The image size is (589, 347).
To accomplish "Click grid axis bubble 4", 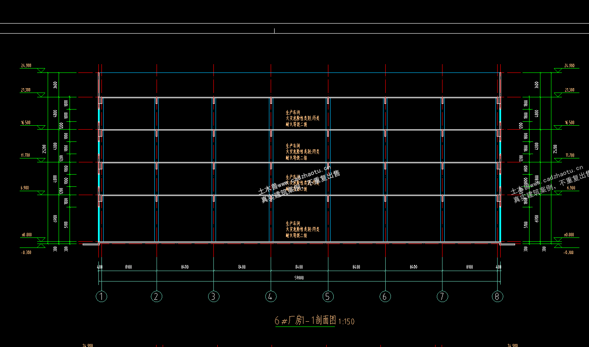I will click(x=271, y=297).
